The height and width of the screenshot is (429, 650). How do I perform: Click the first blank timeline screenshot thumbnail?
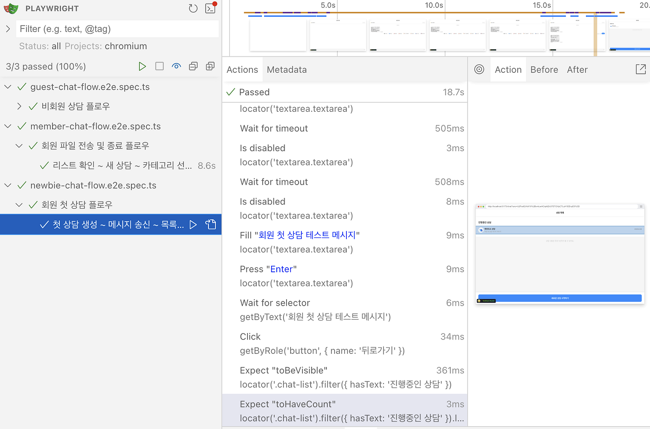click(278, 35)
